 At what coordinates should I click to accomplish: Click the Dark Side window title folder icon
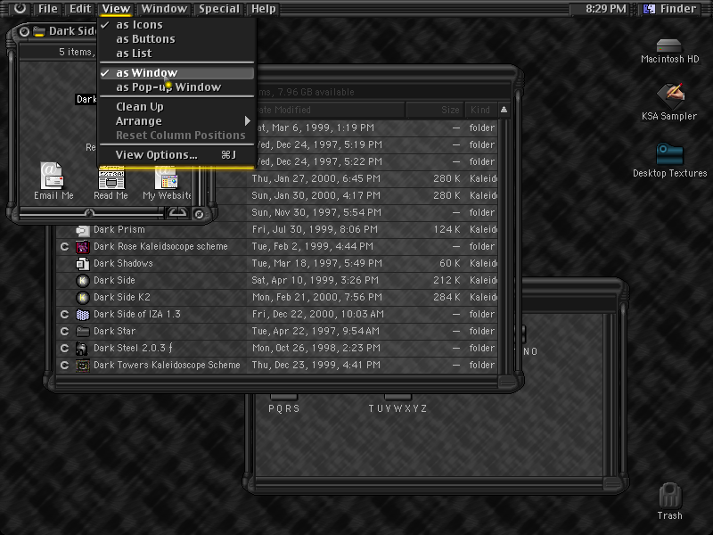39,31
